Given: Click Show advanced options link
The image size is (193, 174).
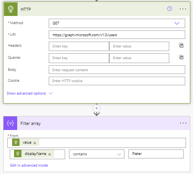Looking at the screenshot, I should 26,93.
